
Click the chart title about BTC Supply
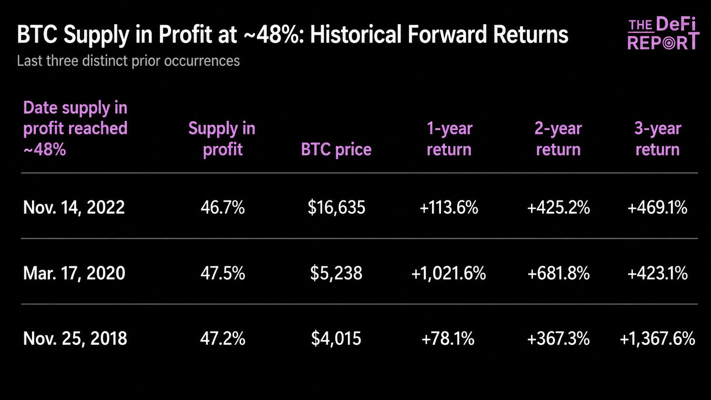point(293,34)
